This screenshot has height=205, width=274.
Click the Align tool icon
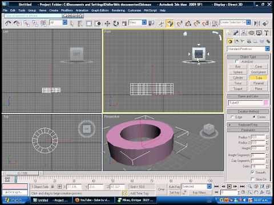click(x=265, y=23)
